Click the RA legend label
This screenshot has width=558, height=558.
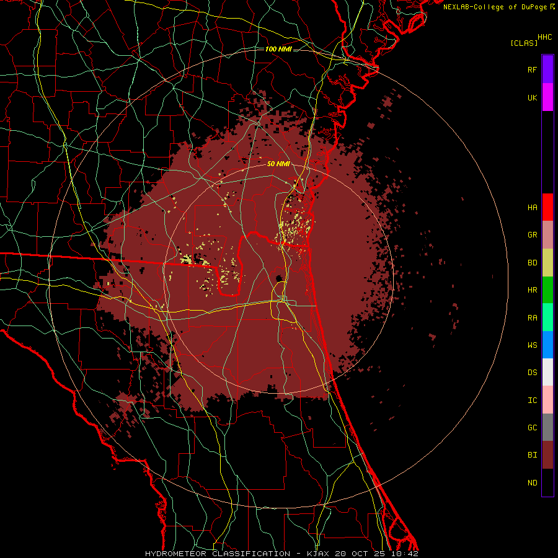(x=532, y=318)
